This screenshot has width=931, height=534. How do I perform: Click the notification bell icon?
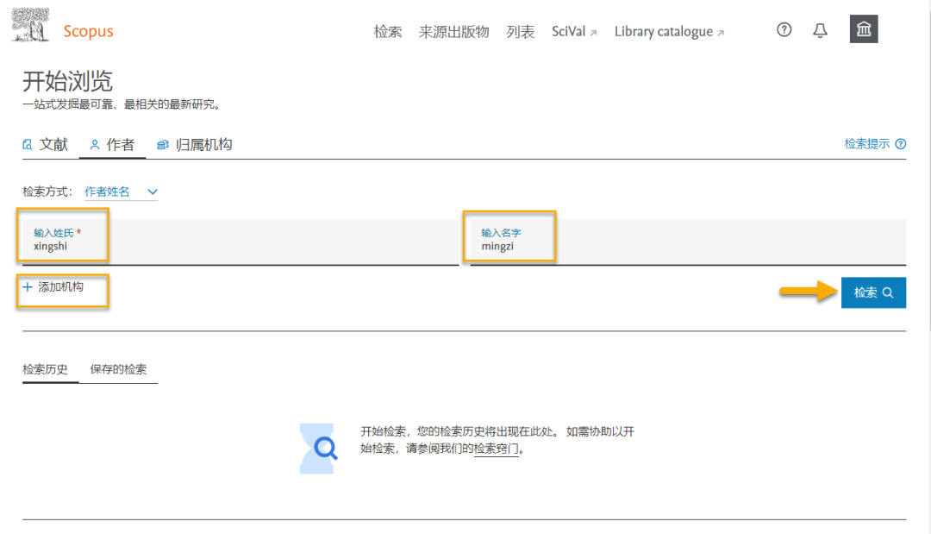coord(819,29)
